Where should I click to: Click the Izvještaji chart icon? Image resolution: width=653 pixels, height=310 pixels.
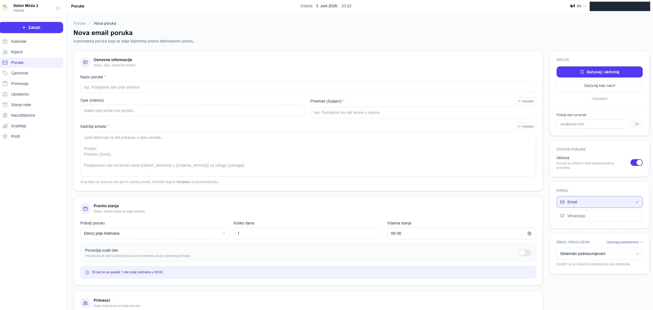(x=5, y=126)
